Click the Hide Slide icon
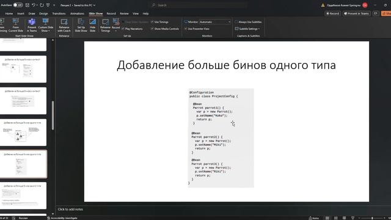Screen dimensions: 391x220 pyautogui.click(x=92, y=25)
